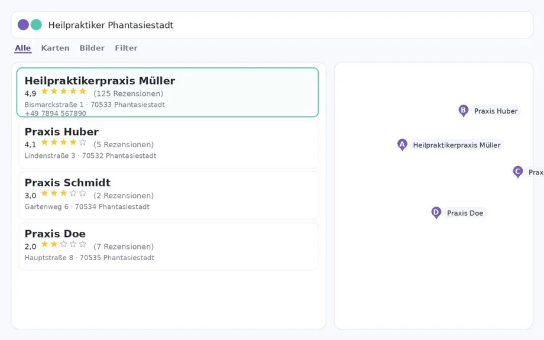Screen dimensions: 544x340
Task: Click star rating of Praxis Huber
Action: coord(63,143)
